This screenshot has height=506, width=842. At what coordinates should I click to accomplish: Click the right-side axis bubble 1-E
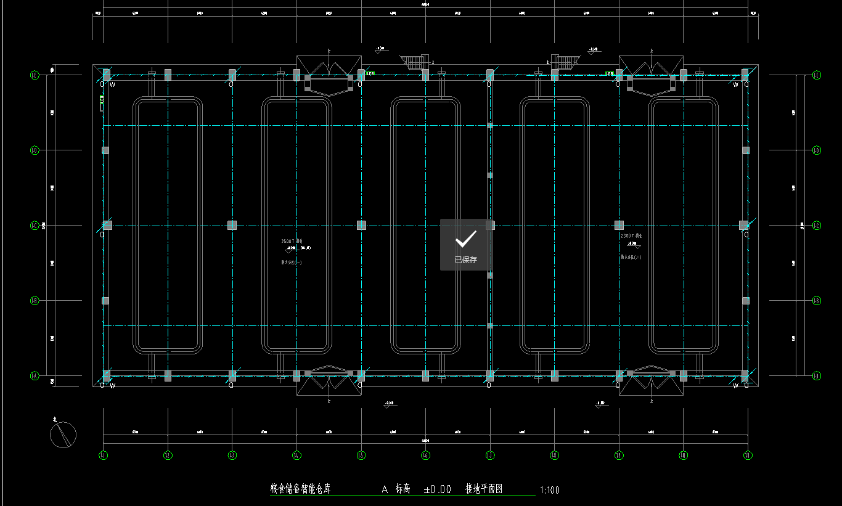pyautogui.click(x=817, y=75)
